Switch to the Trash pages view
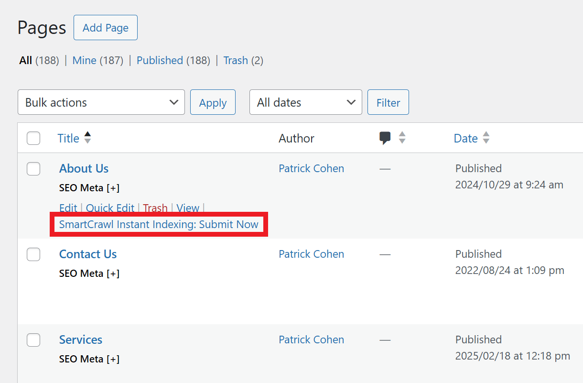This screenshot has width=583, height=383. tap(236, 60)
